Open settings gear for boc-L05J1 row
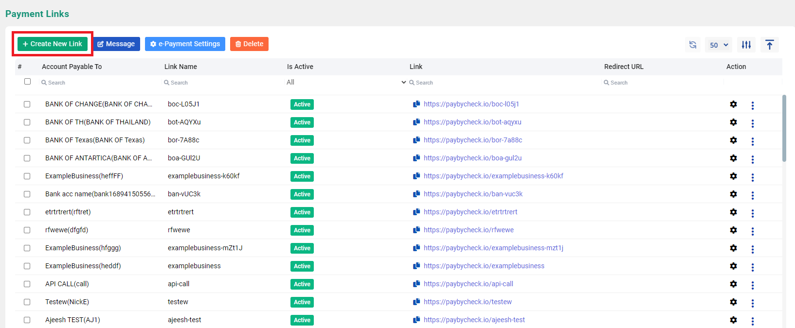 click(x=733, y=104)
